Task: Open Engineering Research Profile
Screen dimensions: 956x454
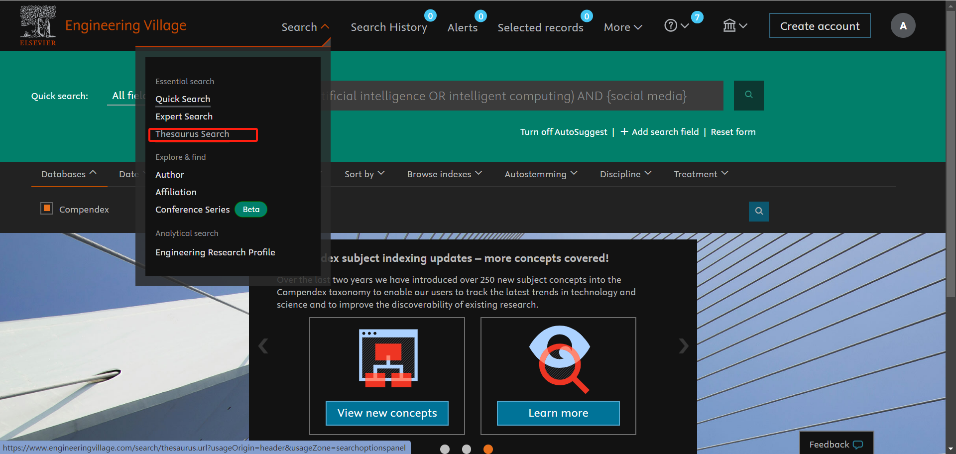Action: tap(215, 252)
